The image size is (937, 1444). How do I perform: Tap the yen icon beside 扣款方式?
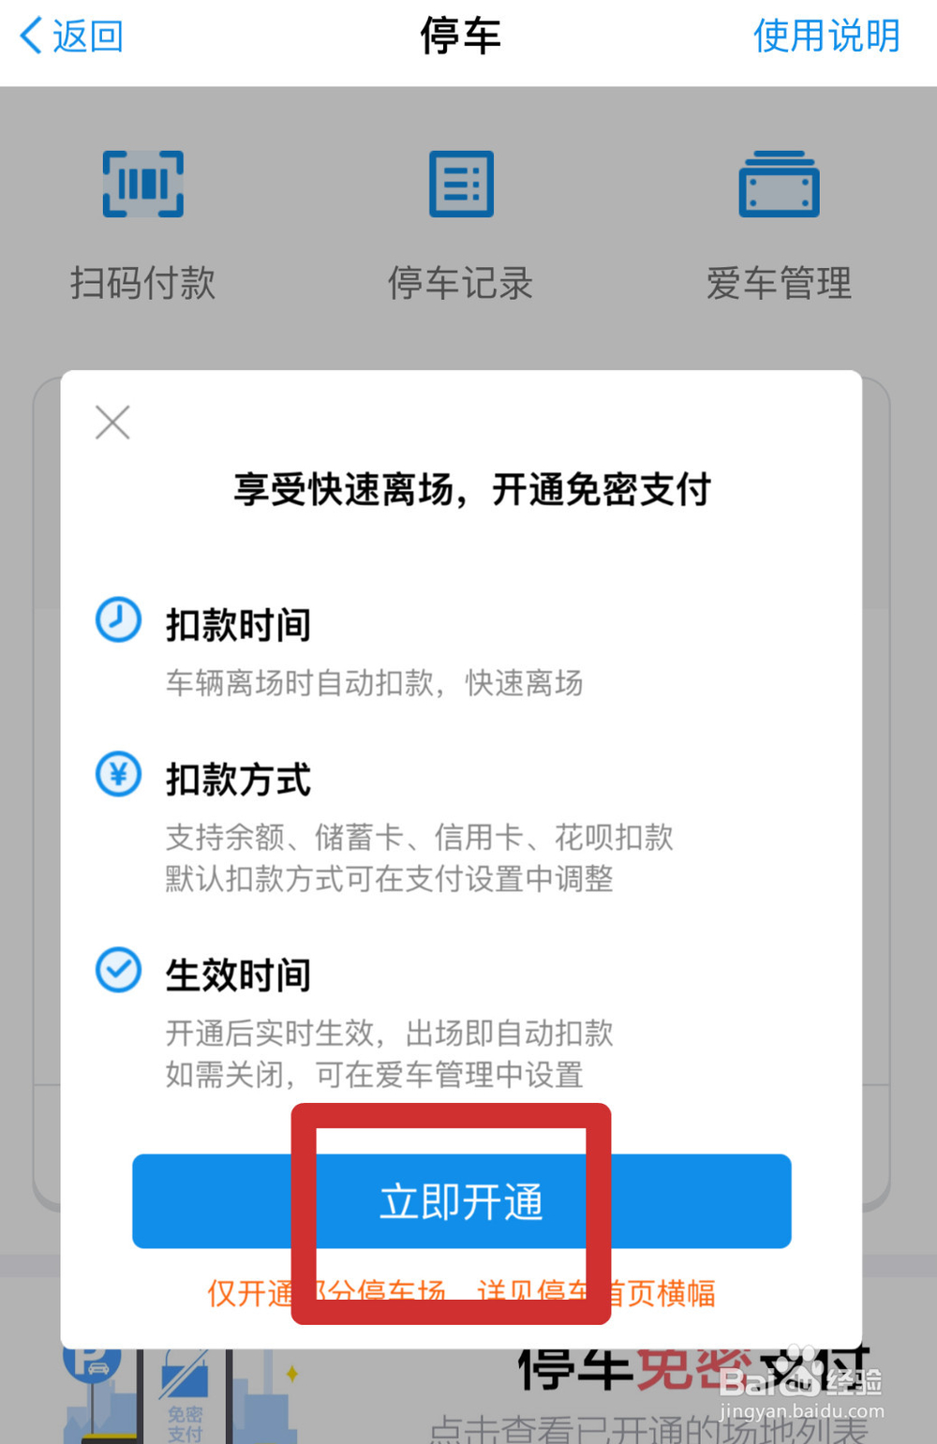[x=119, y=774]
